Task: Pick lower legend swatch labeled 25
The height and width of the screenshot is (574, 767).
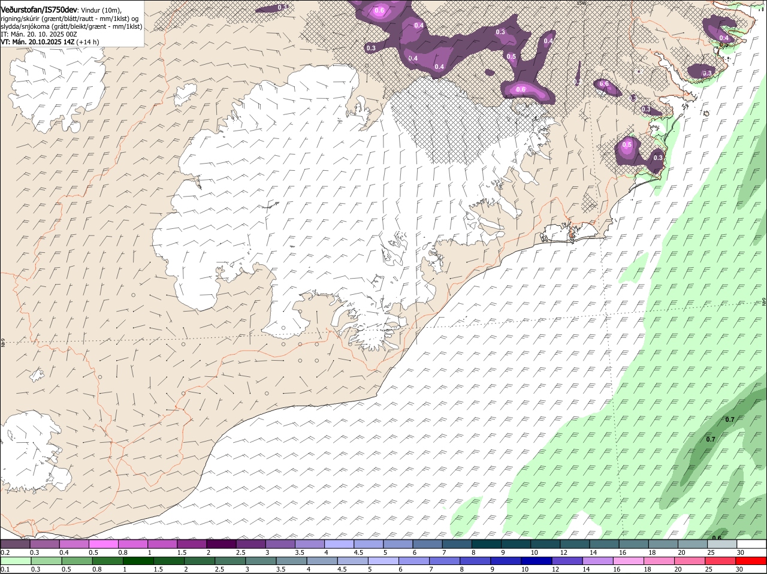Action: click(721, 561)
